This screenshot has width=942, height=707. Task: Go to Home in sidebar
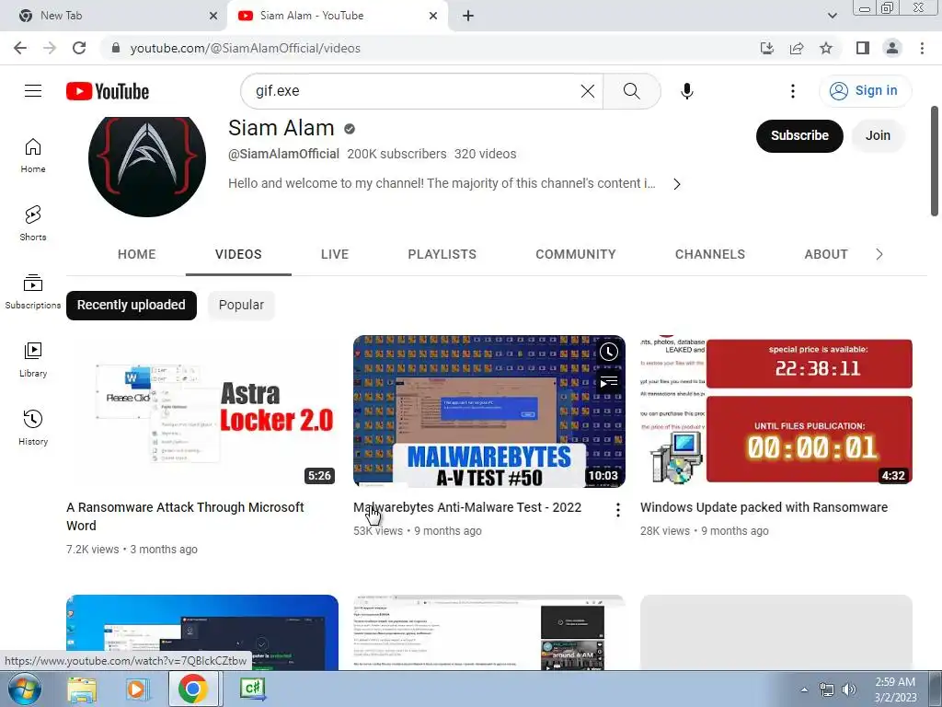[x=33, y=156]
